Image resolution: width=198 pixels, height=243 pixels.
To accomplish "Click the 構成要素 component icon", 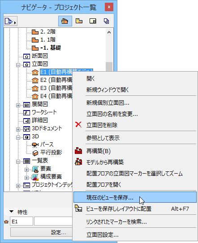I will (x=35, y=177).
